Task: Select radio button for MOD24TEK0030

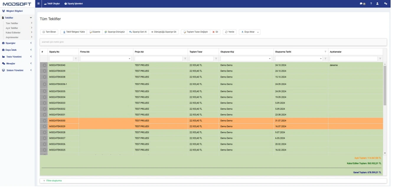Action: pyautogui.click(x=45, y=121)
